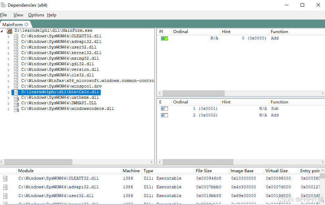Sort exports by the Function column header
Image resolution: width=325 pixels, height=205 pixels.
[x=282, y=102]
